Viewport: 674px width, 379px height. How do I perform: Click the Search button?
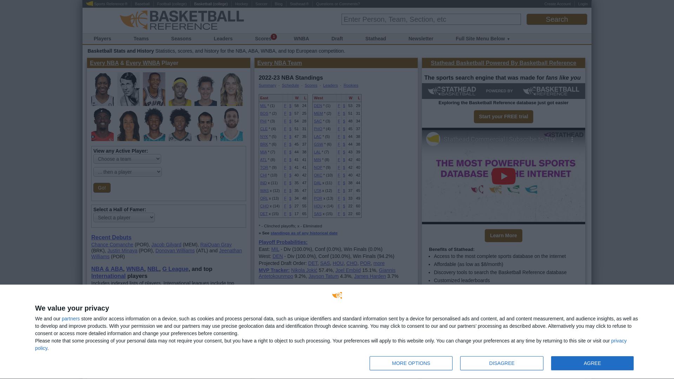557,19
